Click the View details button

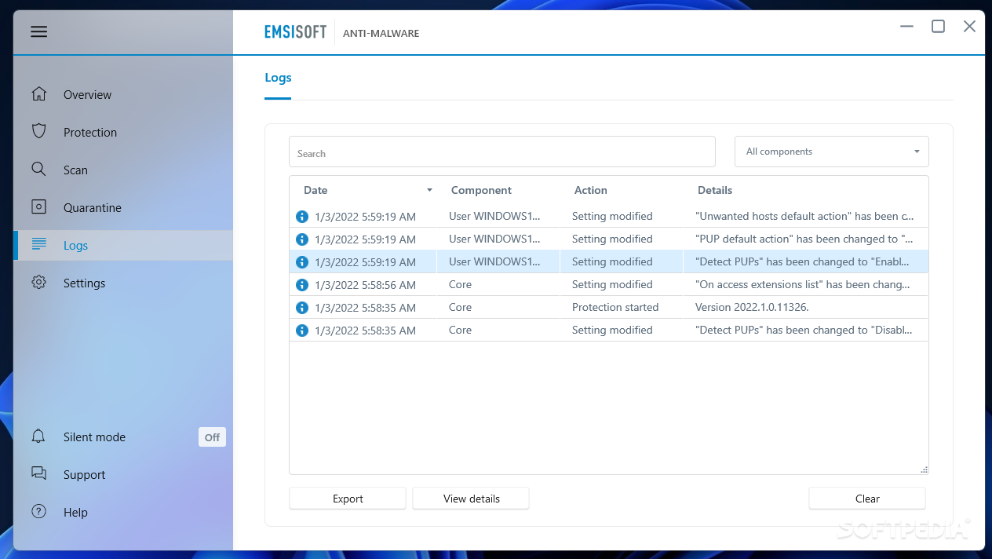[x=471, y=499]
